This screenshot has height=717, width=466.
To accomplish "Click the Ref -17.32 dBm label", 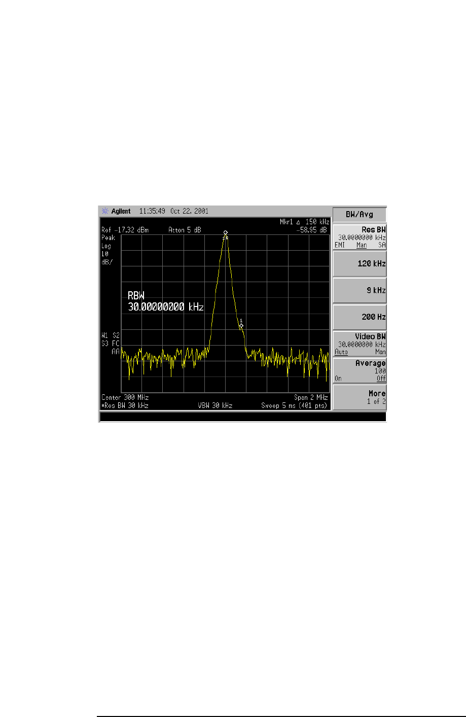I will 125,230.
